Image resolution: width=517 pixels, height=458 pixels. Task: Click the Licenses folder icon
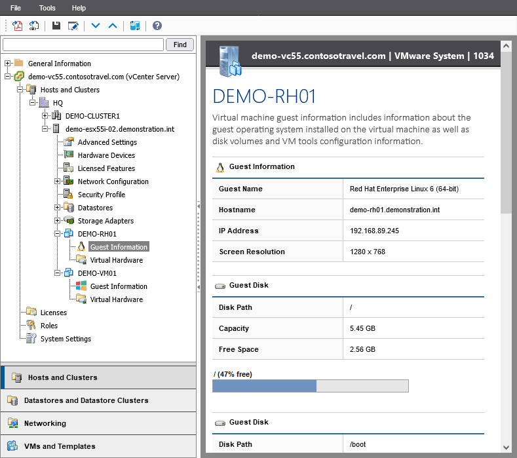point(31,311)
